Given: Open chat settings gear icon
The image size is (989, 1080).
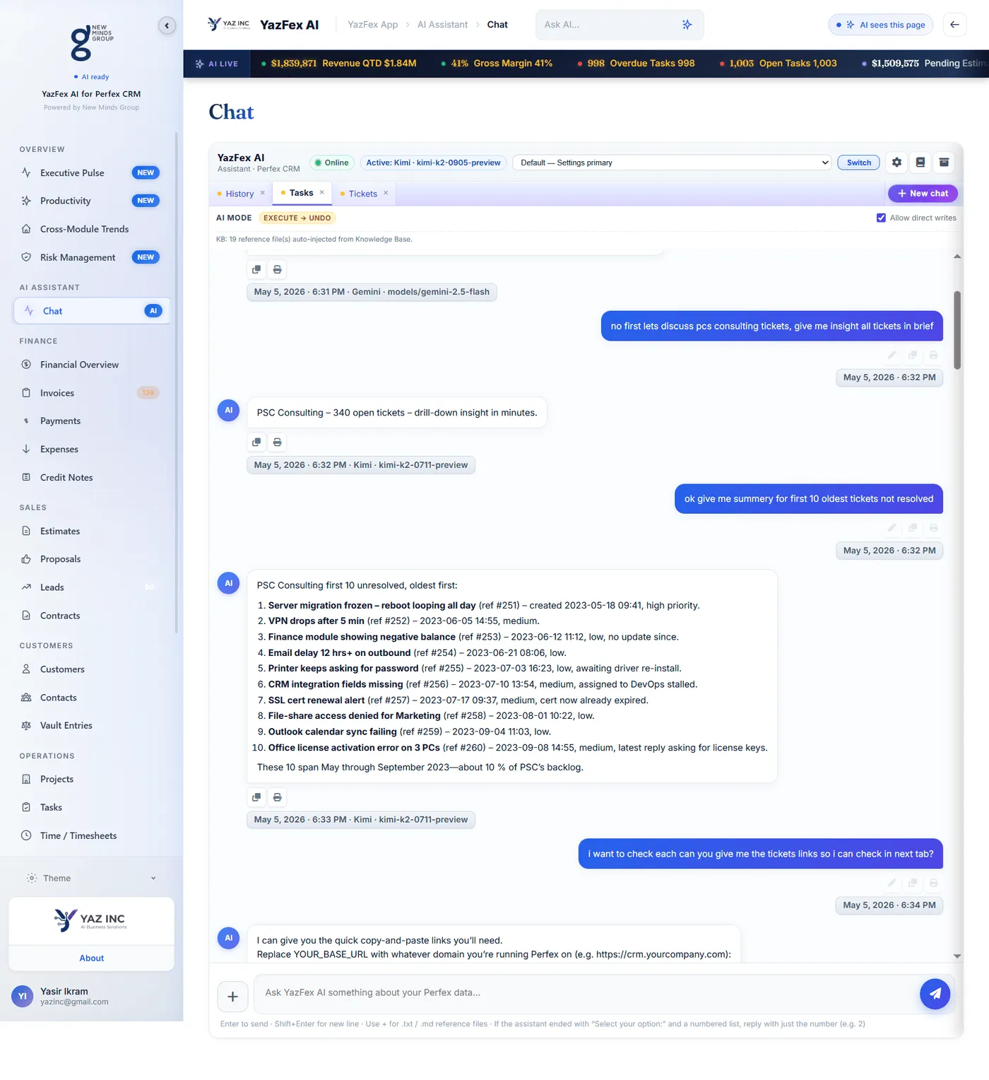Looking at the screenshot, I should pyautogui.click(x=896, y=163).
